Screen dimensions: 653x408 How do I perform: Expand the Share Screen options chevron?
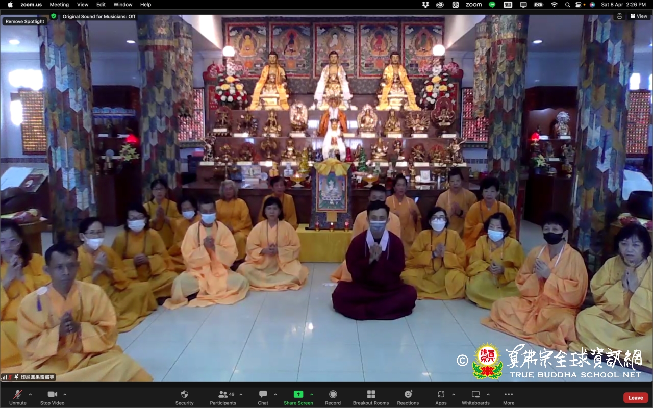click(x=312, y=394)
